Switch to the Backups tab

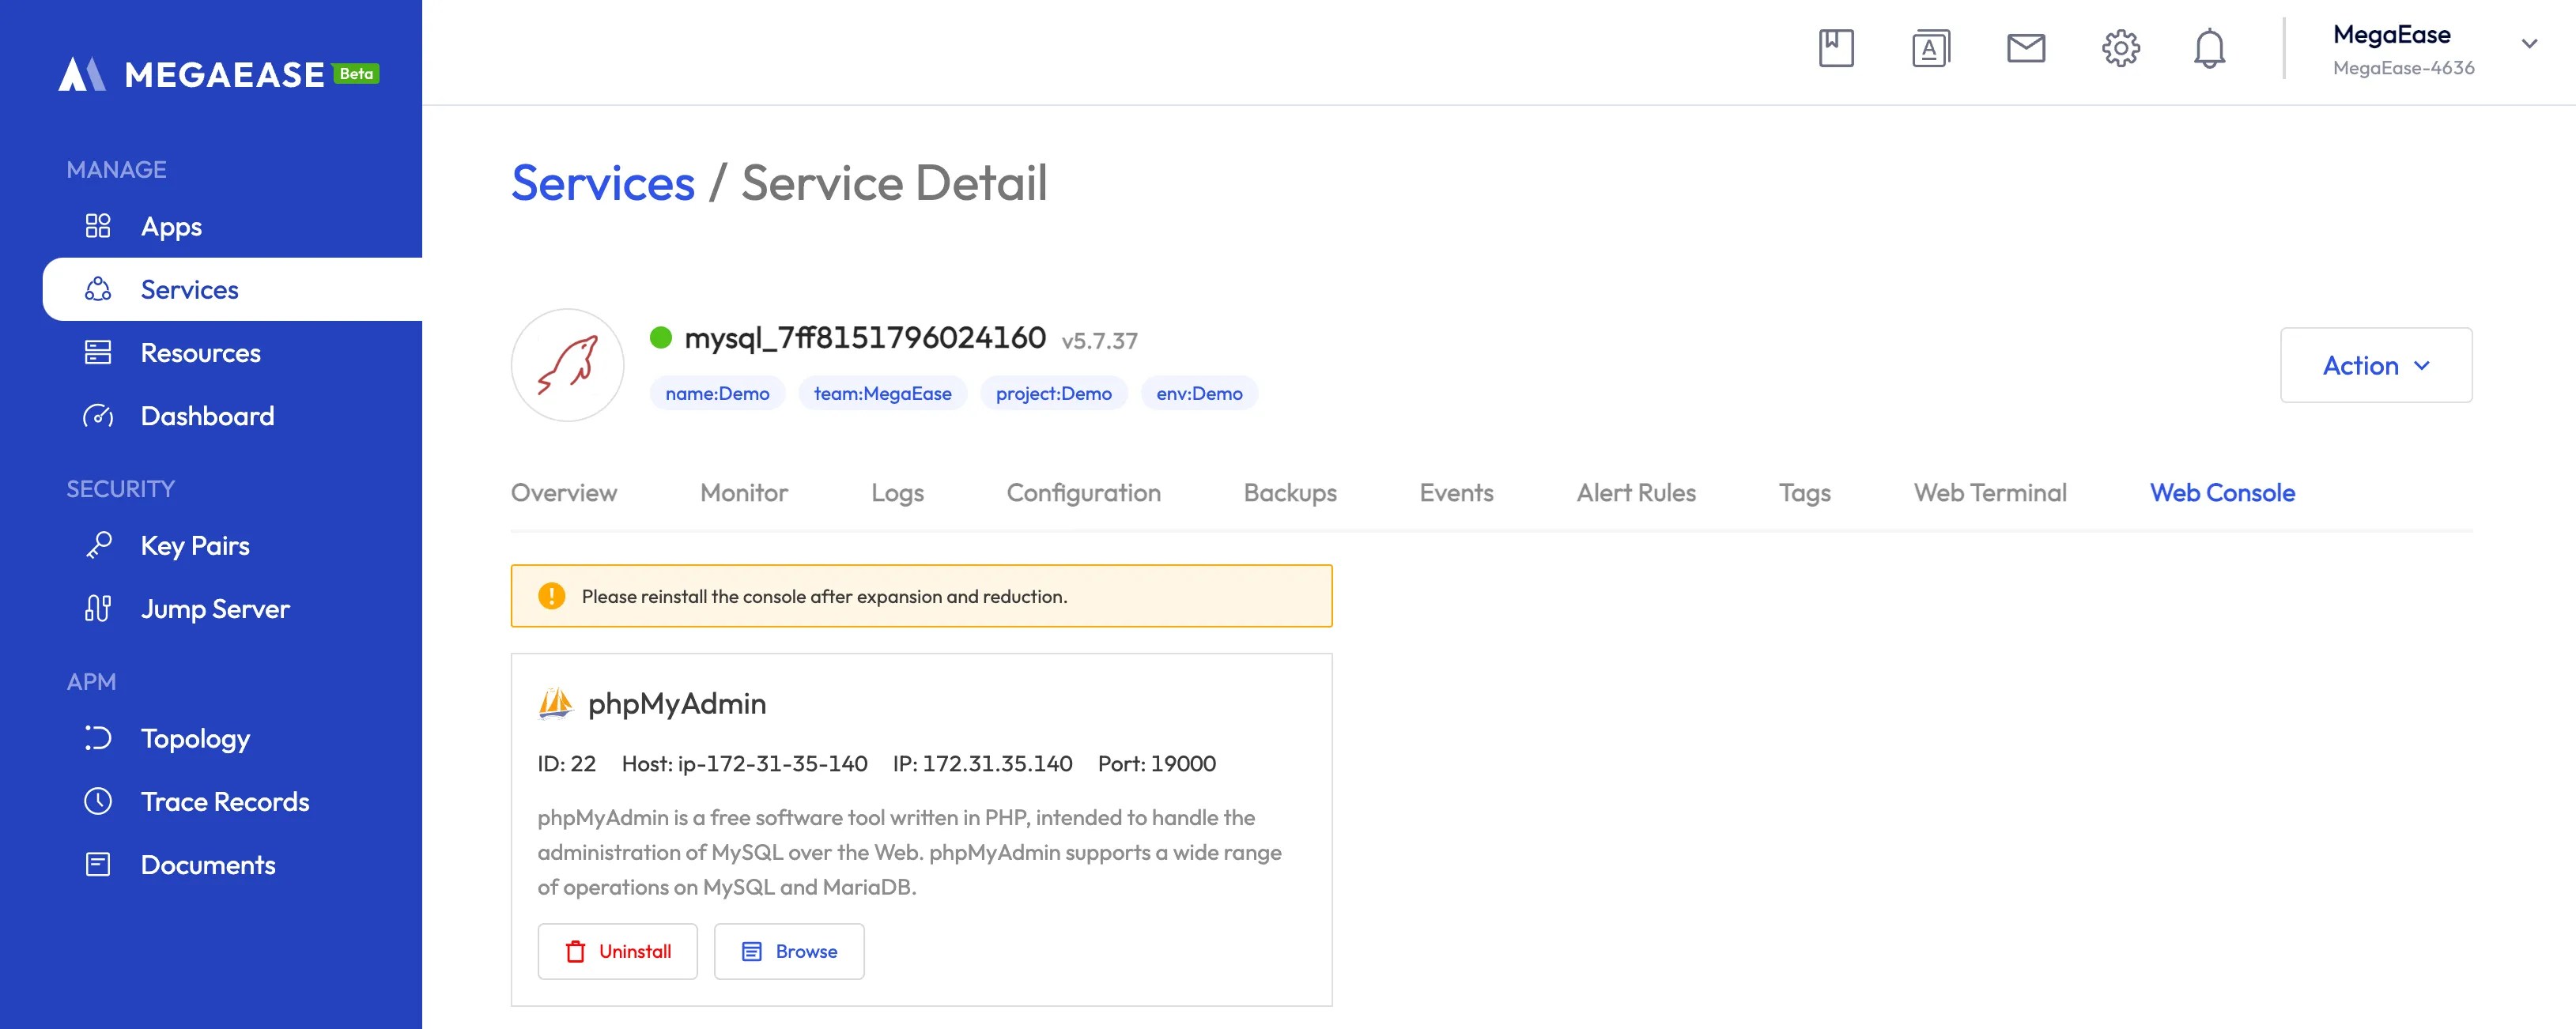(x=1290, y=493)
